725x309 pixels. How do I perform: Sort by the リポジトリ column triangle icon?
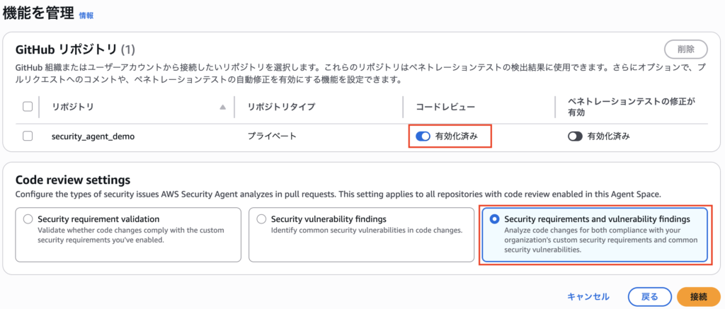[x=224, y=107]
